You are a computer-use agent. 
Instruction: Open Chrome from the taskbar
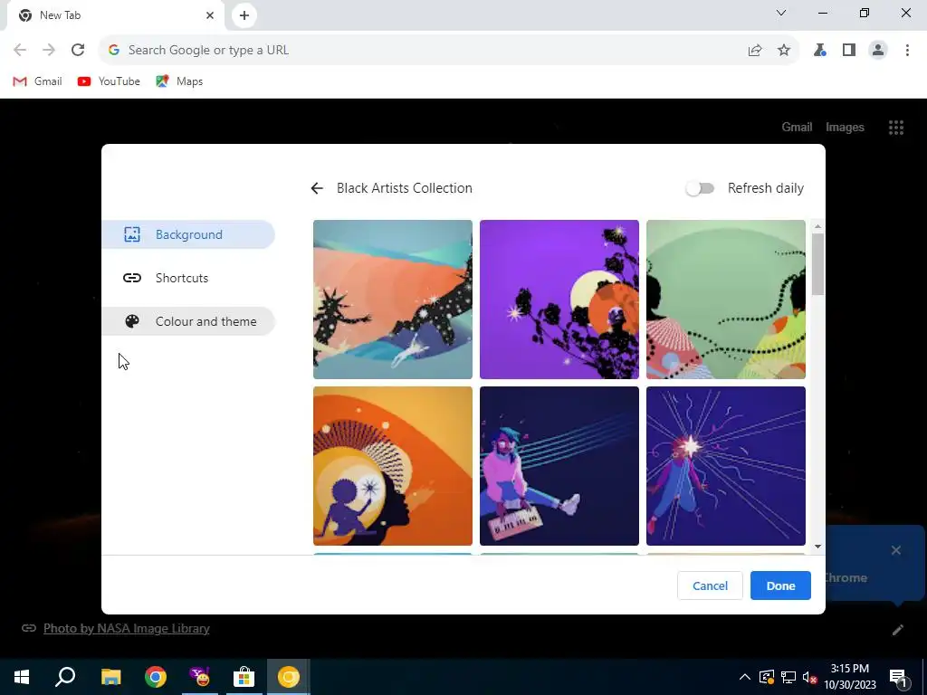tap(156, 677)
